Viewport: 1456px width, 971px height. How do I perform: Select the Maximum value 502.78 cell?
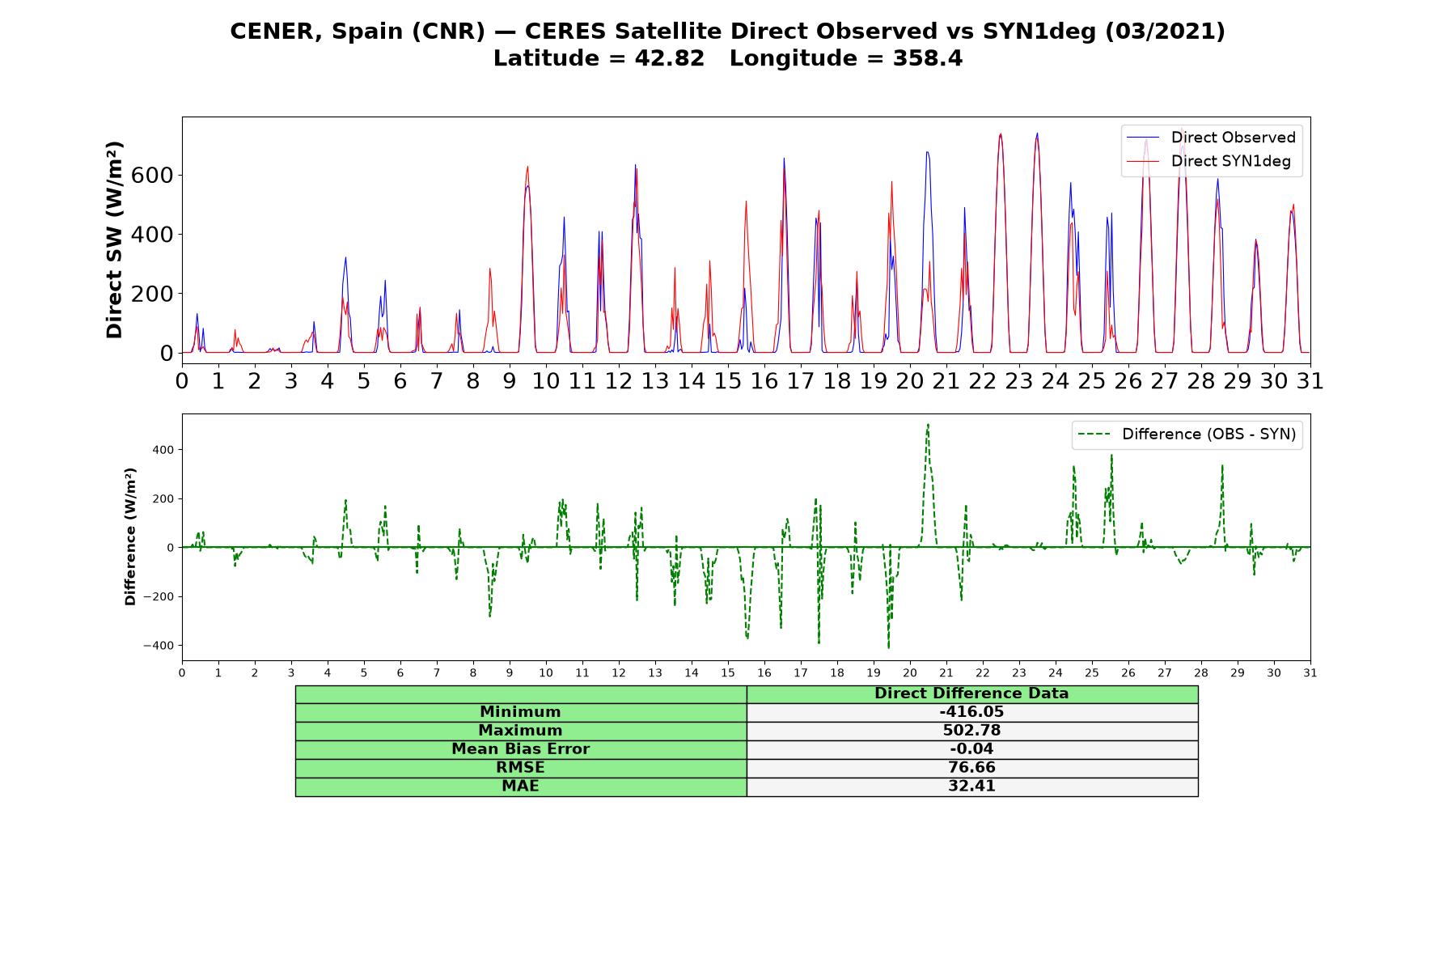[972, 731]
